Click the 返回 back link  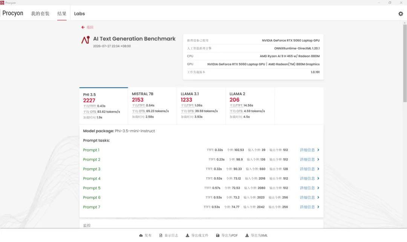tap(90, 27)
